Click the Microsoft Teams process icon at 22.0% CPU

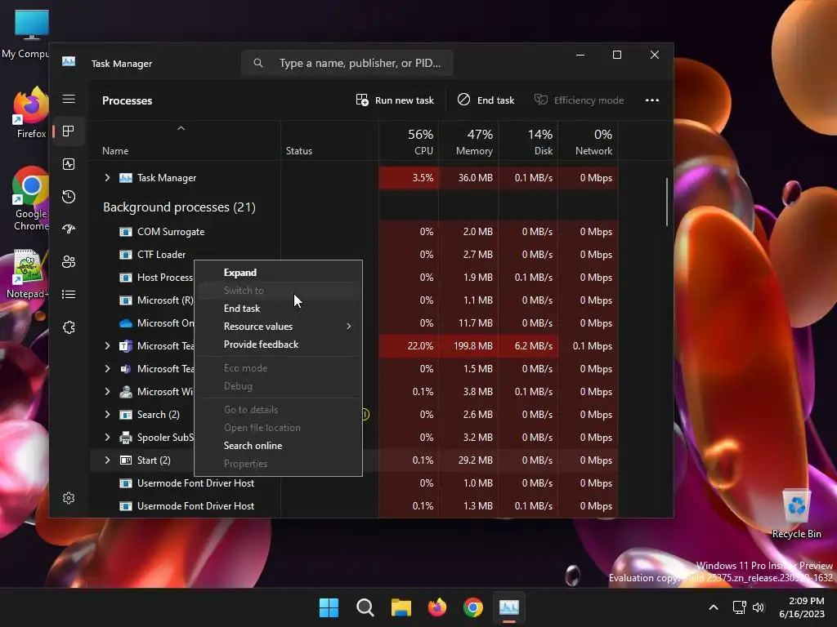point(125,346)
